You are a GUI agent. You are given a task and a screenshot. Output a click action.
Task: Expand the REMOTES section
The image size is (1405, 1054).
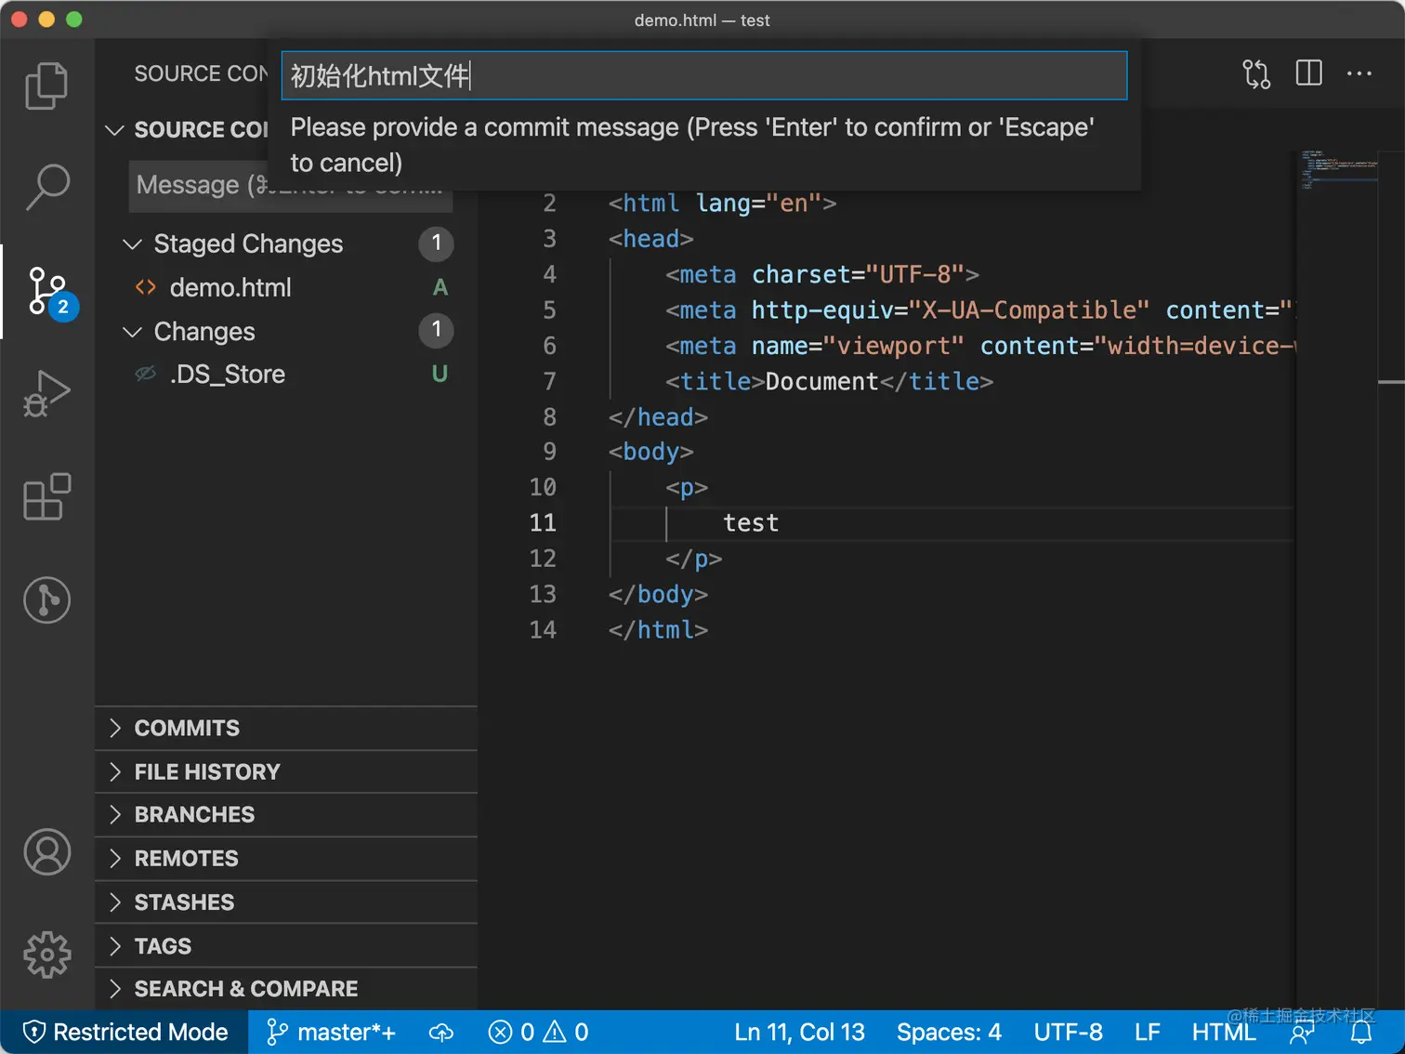point(286,858)
